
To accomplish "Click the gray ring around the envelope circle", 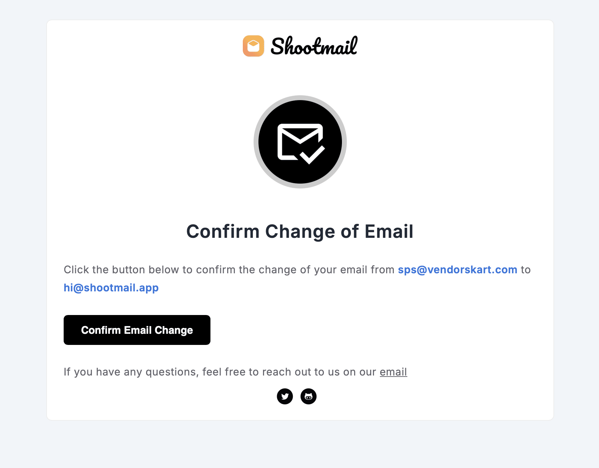I will tap(300, 98).
